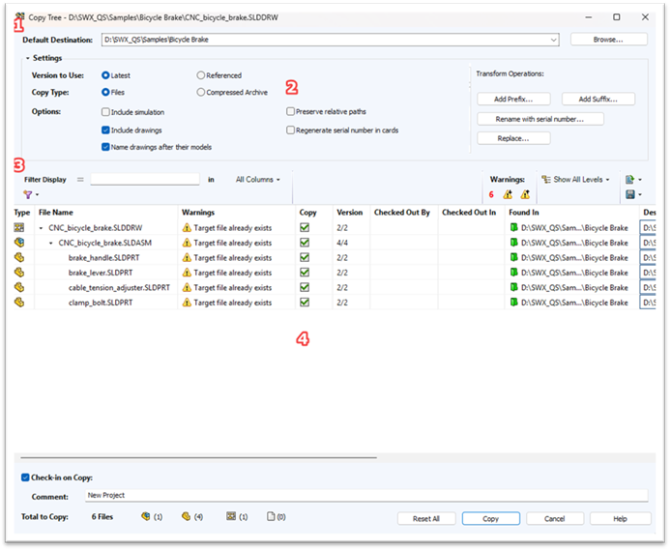The width and height of the screenshot is (671, 550).
Task: Click the Show All Levels tree icon
Action: [546, 180]
